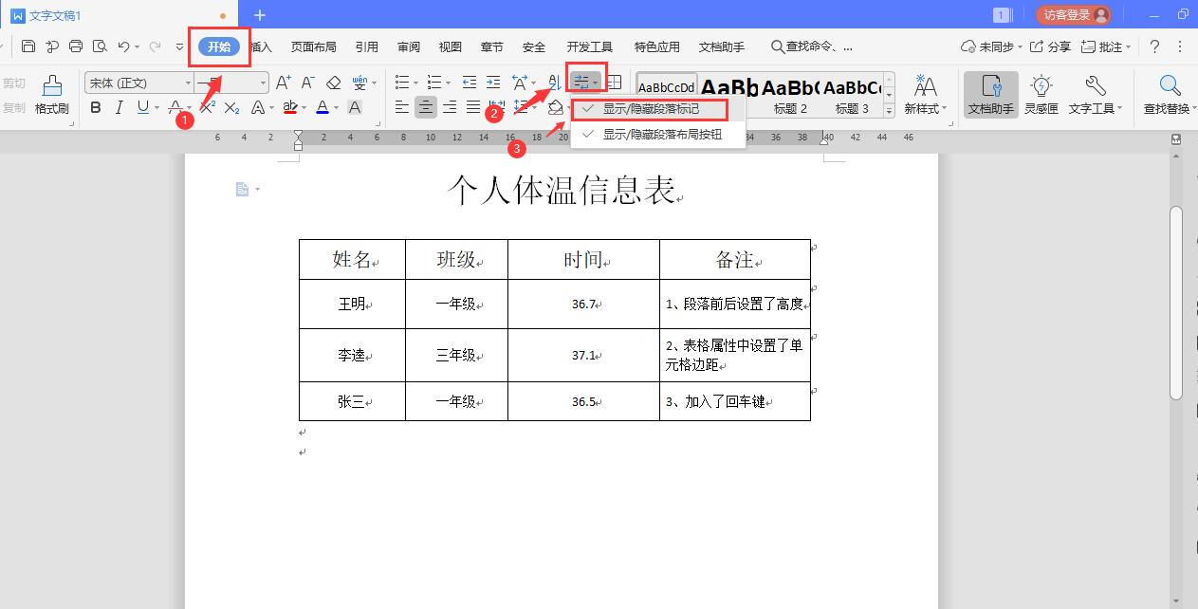Open Print Preview icon
The width and height of the screenshot is (1198, 609).
100,46
